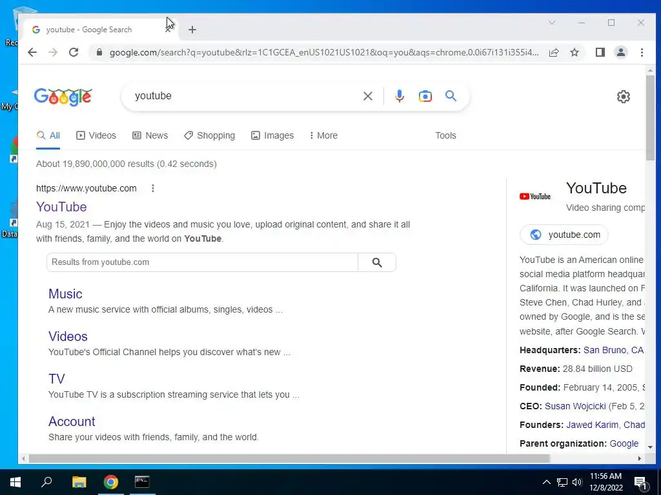The width and height of the screenshot is (661, 495).
Task: Open Google quick settings gear
Action: pos(624,97)
